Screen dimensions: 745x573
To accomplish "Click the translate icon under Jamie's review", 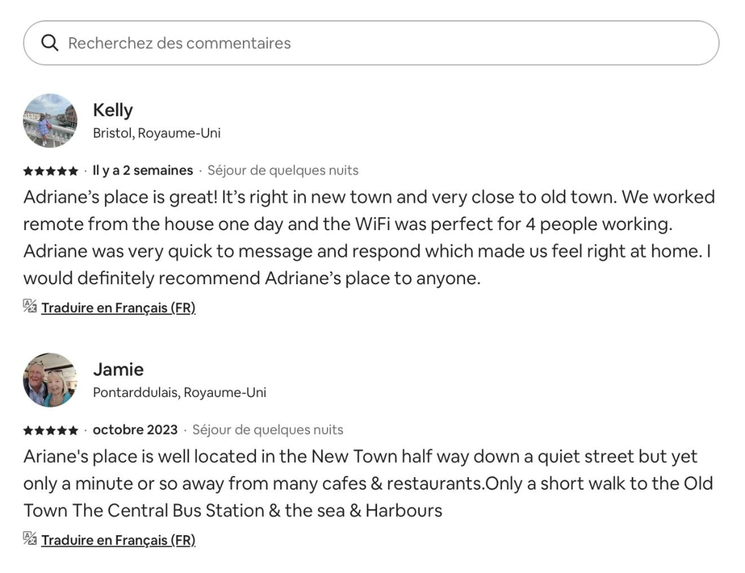I will [30, 539].
